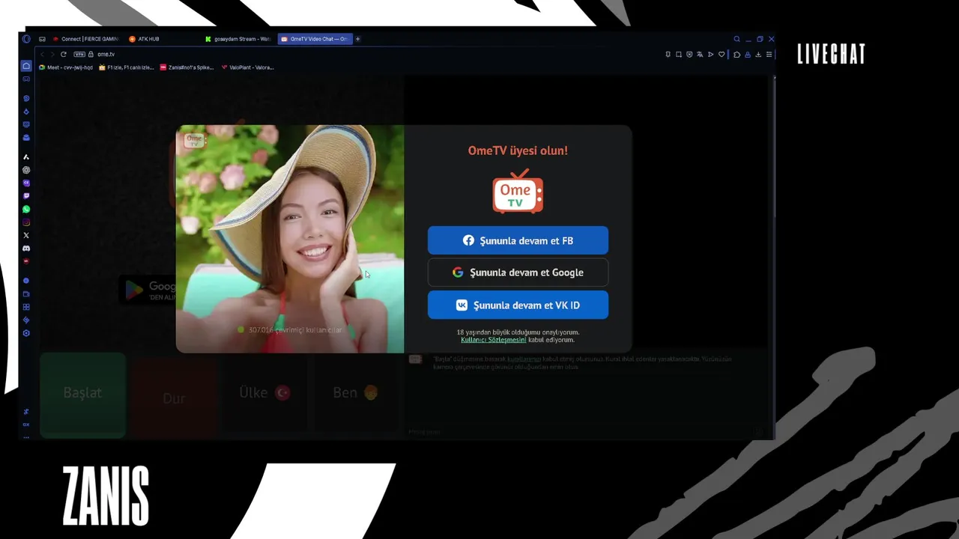Reload the ome.tv page
The image size is (959, 539).
(x=64, y=54)
